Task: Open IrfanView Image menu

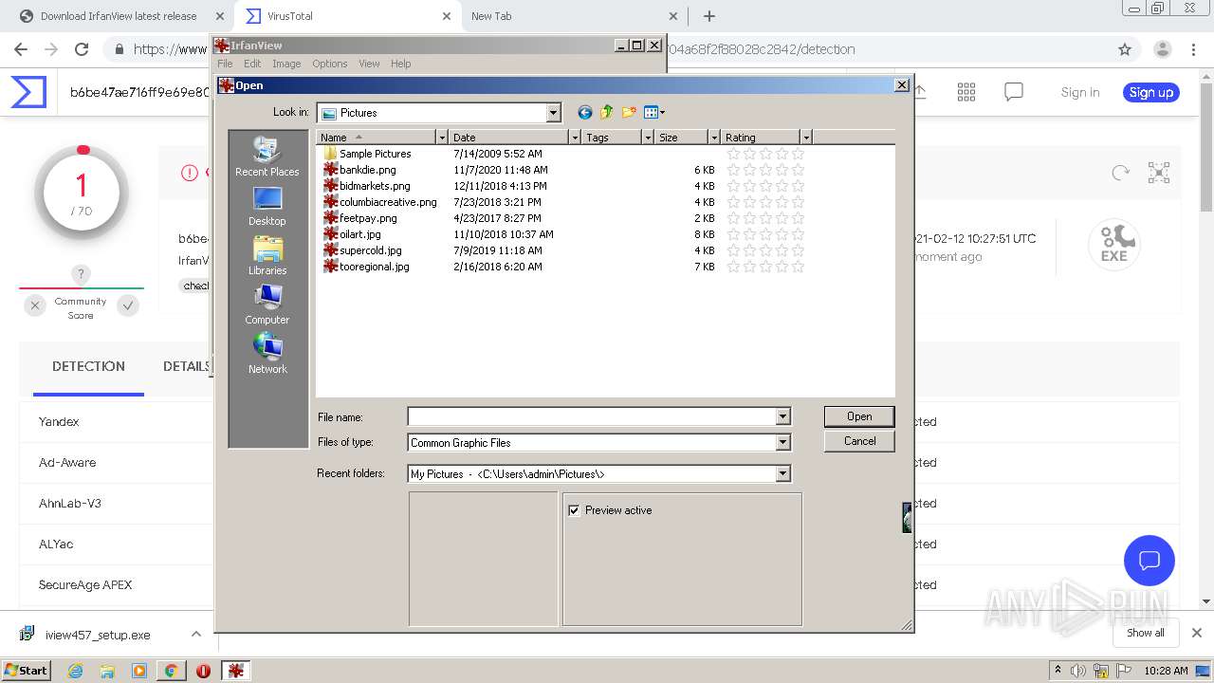Action: pos(286,64)
